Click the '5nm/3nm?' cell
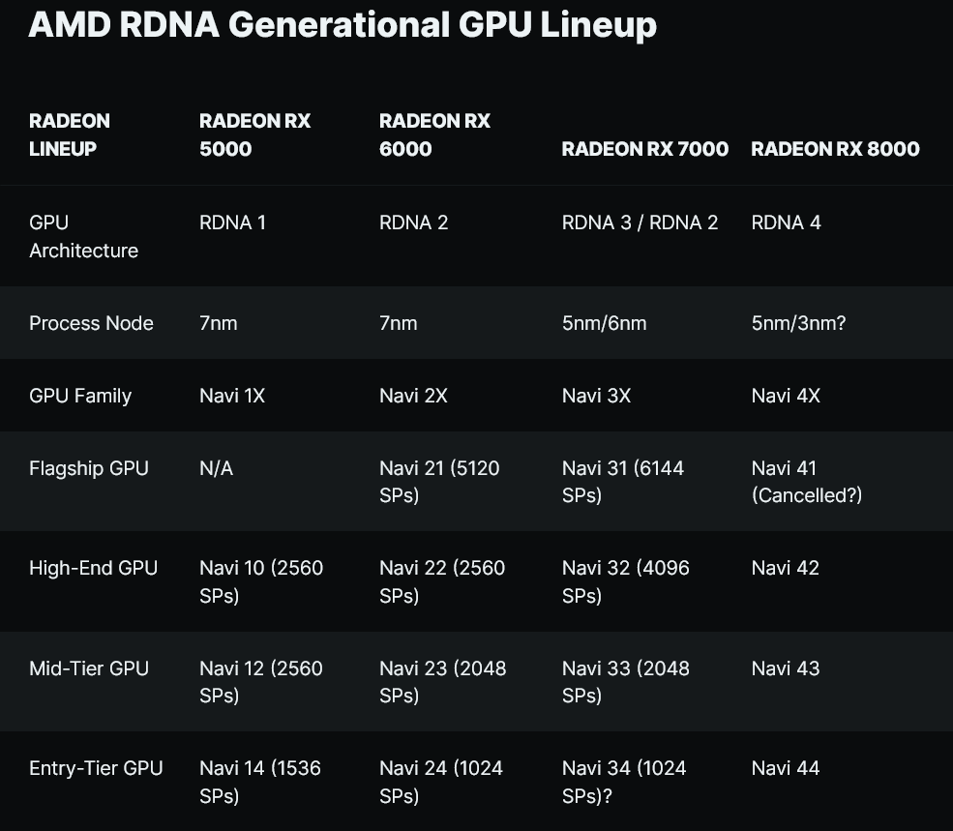Image resolution: width=953 pixels, height=831 pixels. tap(798, 323)
